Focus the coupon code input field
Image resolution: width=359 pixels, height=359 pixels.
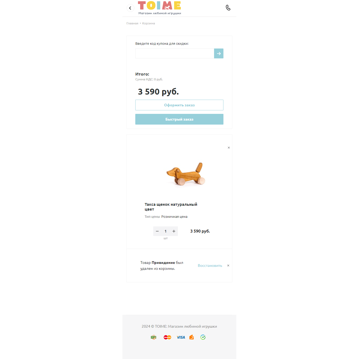(x=175, y=54)
